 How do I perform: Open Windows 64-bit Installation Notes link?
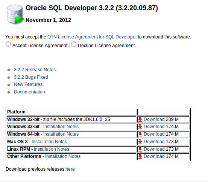point(61,134)
